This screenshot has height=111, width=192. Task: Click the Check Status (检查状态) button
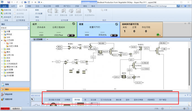pos(16,108)
